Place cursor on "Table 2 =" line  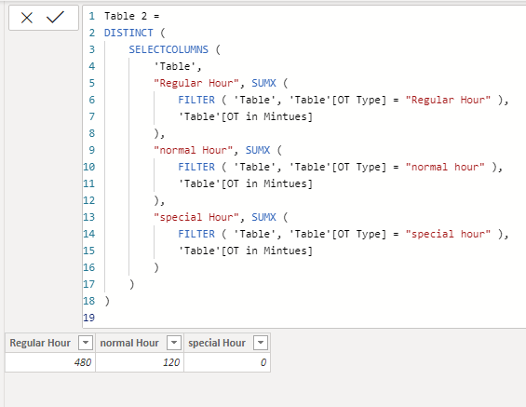point(132,16)
